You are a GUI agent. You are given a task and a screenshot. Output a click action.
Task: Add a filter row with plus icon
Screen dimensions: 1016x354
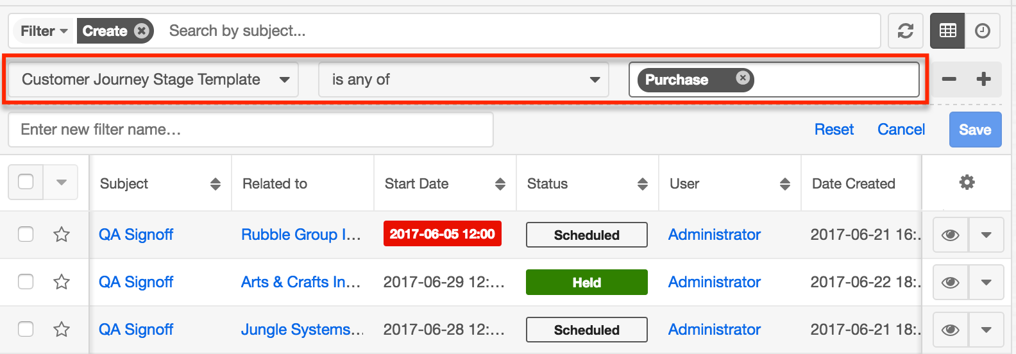click(983, 80)
